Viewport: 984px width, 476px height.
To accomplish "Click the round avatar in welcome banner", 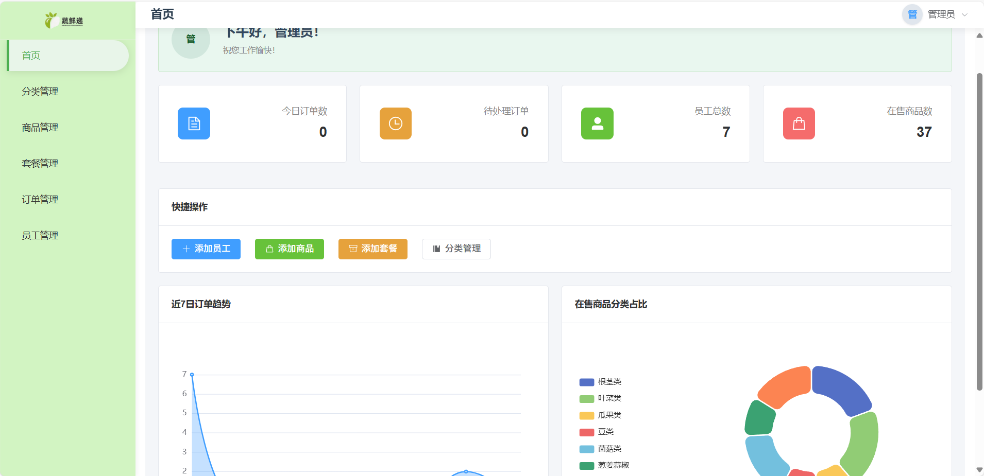I will point(191,40).
